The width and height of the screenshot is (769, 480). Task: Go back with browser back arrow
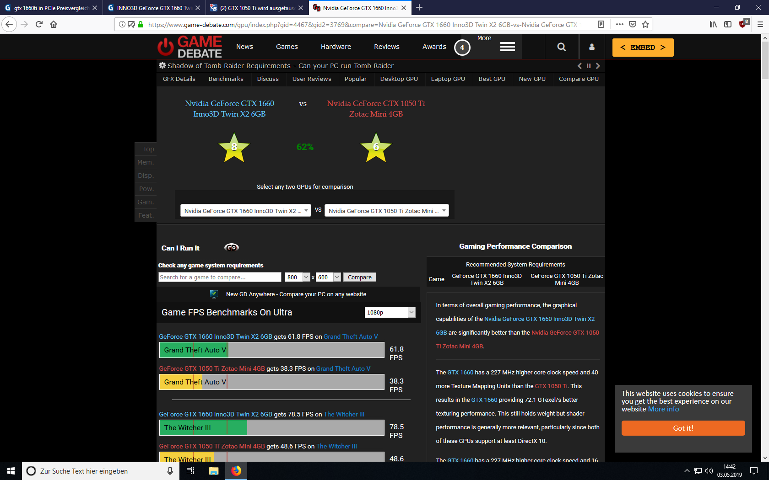(9, 24)
